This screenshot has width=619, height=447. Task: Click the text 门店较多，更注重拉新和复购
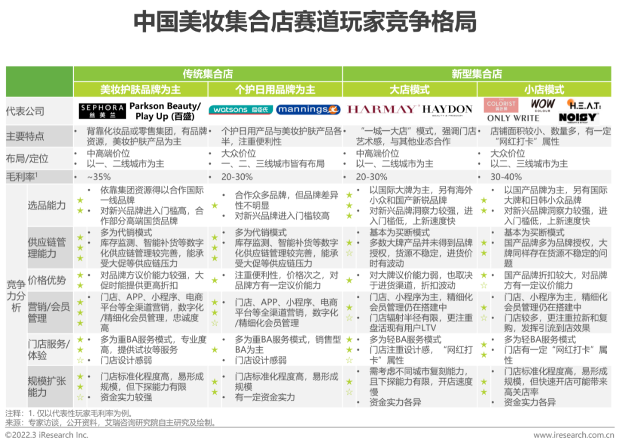(556, 323)
